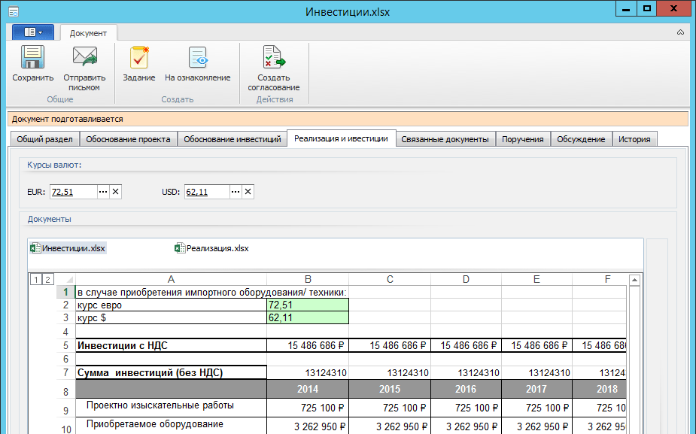Select outline level 2 button
Image resolution: width=696 pixels, height=434 pixels.
click(x=47, y=280)
